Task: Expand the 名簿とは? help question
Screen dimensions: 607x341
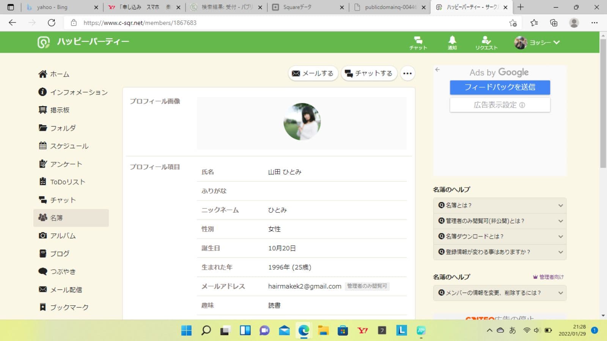Action: tap(499, 205)
